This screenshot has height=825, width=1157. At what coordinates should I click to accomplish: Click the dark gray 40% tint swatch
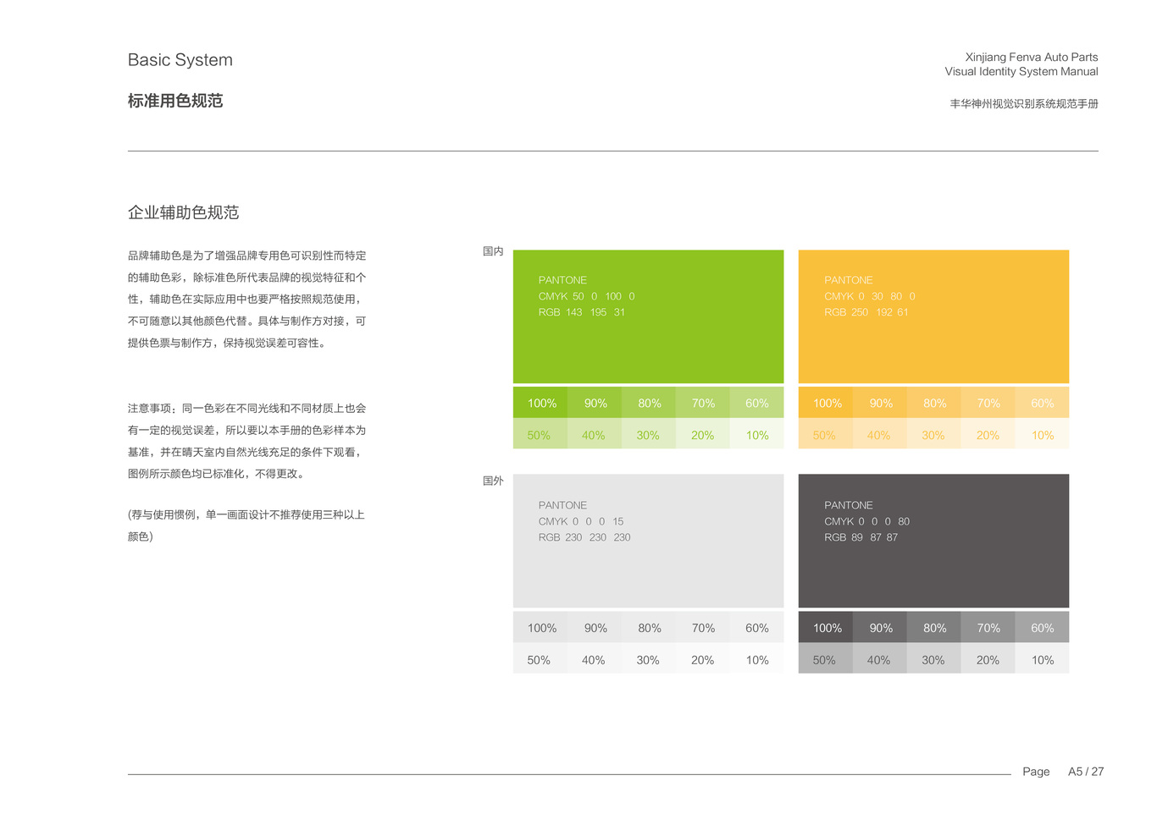880,658
